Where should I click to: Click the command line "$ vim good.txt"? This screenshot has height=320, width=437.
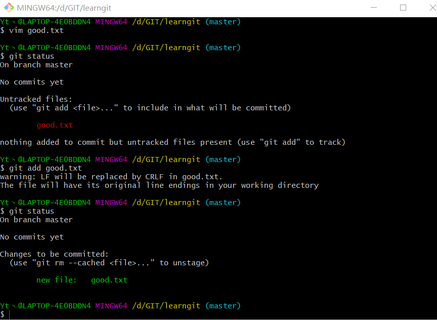pyautogui.click(x=32, y=30)
